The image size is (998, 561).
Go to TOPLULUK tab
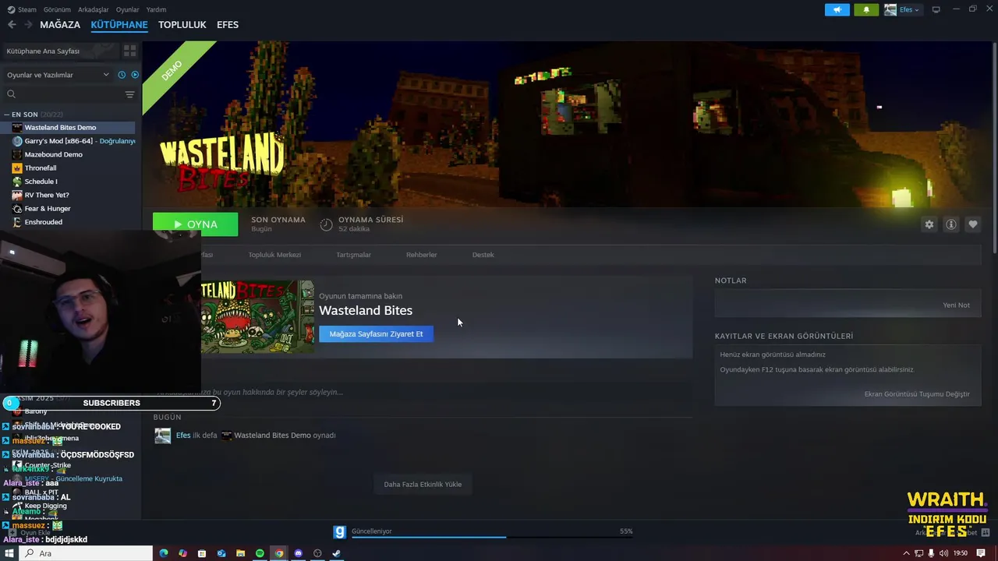[x=182, y=25]
